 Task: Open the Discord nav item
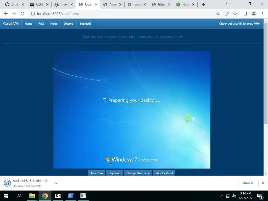pos(69,24)
